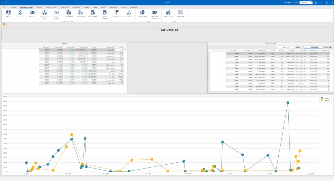Select the USD currency row
Viewport: 334px width, 181px height.
82,56
